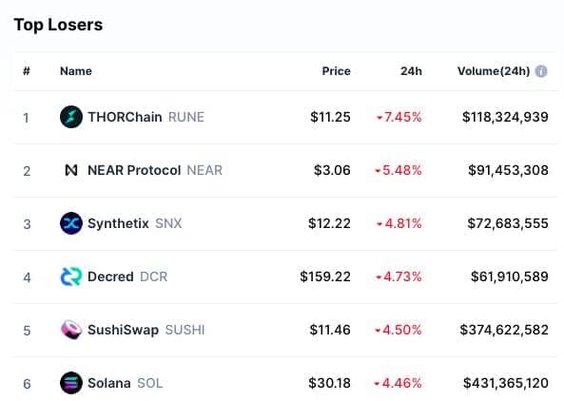Open the Synthetix SNX coin page
This screenshot has height=401, width=564.
pos(135,223)
